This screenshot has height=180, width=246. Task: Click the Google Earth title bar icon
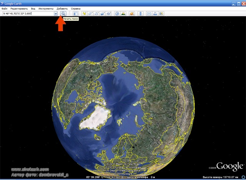(2, 3)
